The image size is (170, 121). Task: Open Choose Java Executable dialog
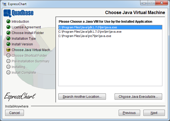(138, 96)
